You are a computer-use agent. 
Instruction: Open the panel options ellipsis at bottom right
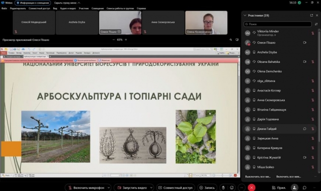coord(314,187)
